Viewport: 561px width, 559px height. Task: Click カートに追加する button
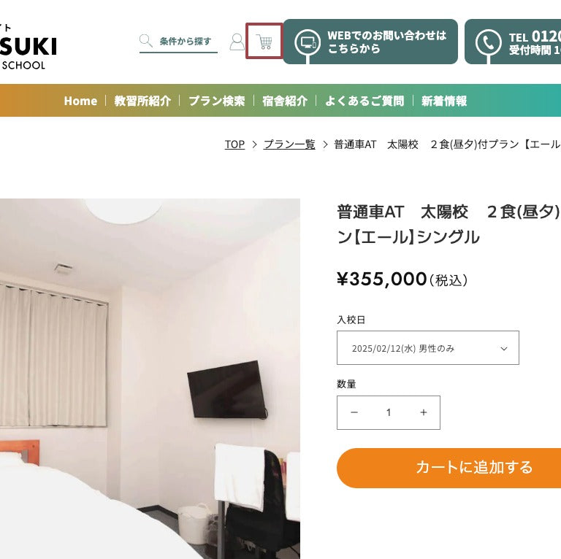coord(449,468)
